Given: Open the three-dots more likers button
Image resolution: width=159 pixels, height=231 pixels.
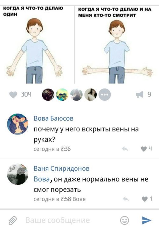Looking at the screenshot, I should coord(105,95).
